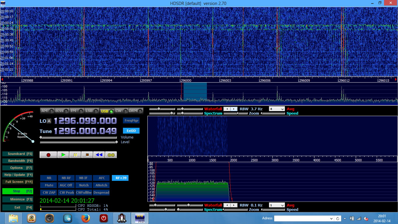
Task: Toggle CW Peak filter
Action: [66, 192]
